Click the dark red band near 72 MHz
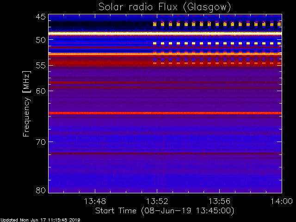Image resolution: width=296 pixels, height=222 pixels. pyautogui.click(x=165, y=154)
